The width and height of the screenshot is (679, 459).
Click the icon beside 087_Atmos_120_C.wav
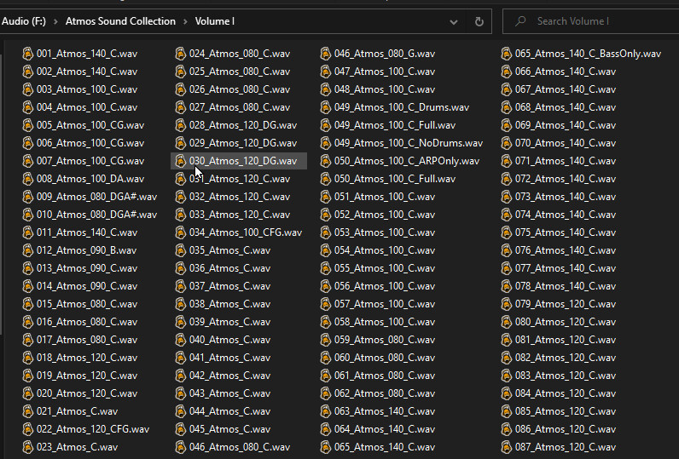[507, 447]
